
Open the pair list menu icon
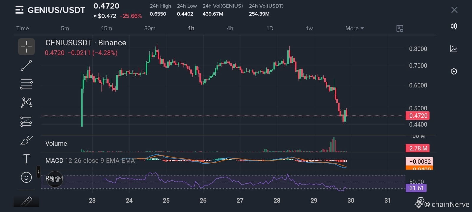pyautogui.click(x=19, y=10)
